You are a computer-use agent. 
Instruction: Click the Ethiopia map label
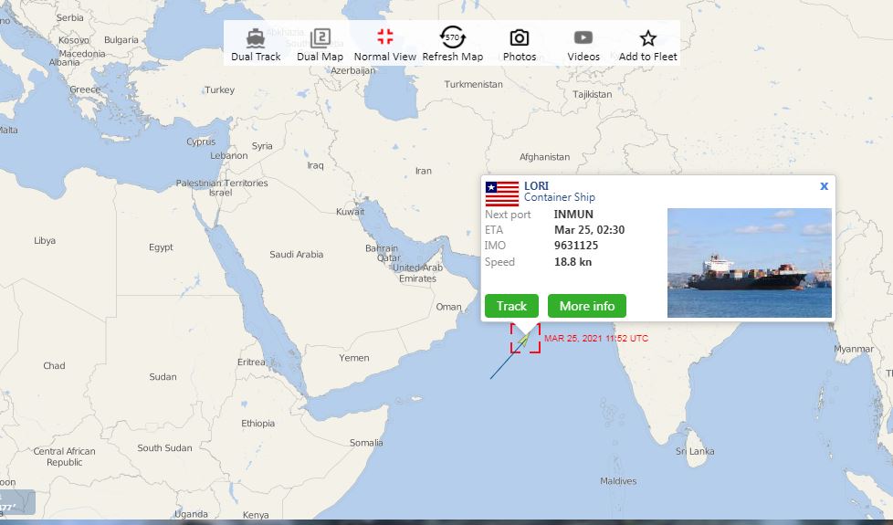click(x=258, y=424)
